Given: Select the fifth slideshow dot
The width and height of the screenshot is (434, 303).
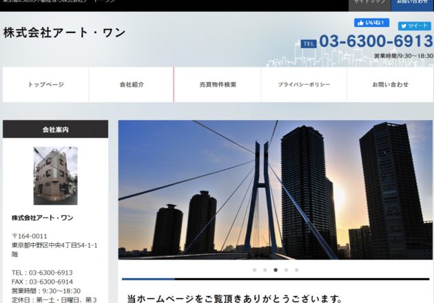Looking at the screenshot, I should pyautogui.click(x=296, y=270).
